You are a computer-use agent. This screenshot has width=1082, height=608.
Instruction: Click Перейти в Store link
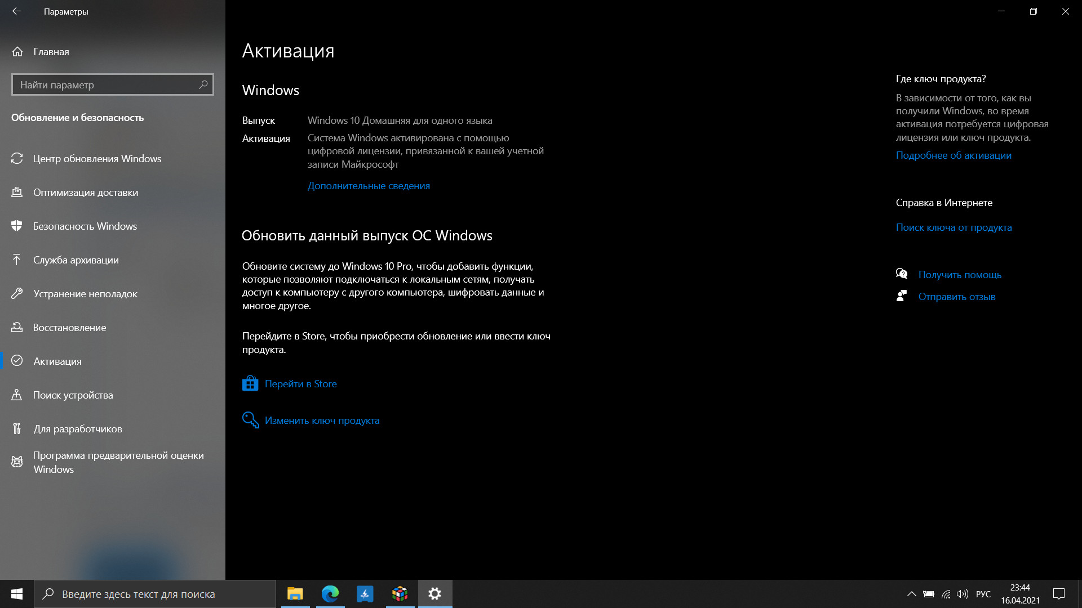pyautogui.click(x=301, y=384)
